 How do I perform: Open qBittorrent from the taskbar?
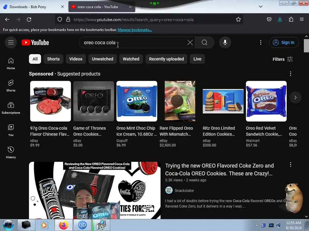pos(82,225)
